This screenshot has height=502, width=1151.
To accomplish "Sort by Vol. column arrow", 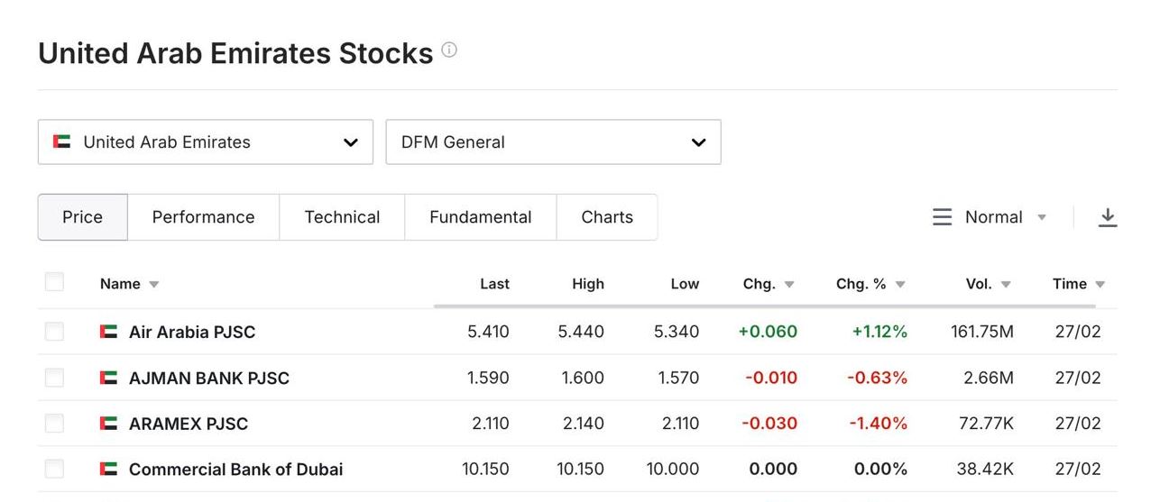I will (x=1006, y=285).
